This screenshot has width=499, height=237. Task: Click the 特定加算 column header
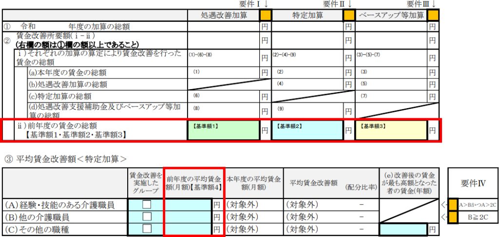click(307, 16)
